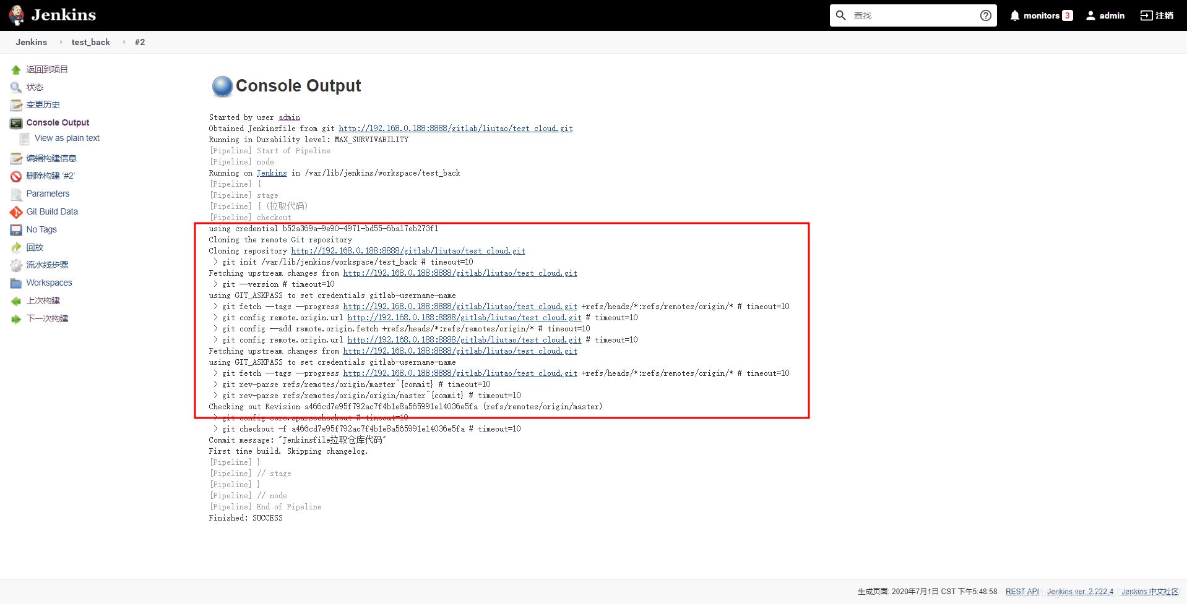Viewport: 1187px width, 604px height.
Task: Go to 上次构建 previous build
Action: coord(43,300)
